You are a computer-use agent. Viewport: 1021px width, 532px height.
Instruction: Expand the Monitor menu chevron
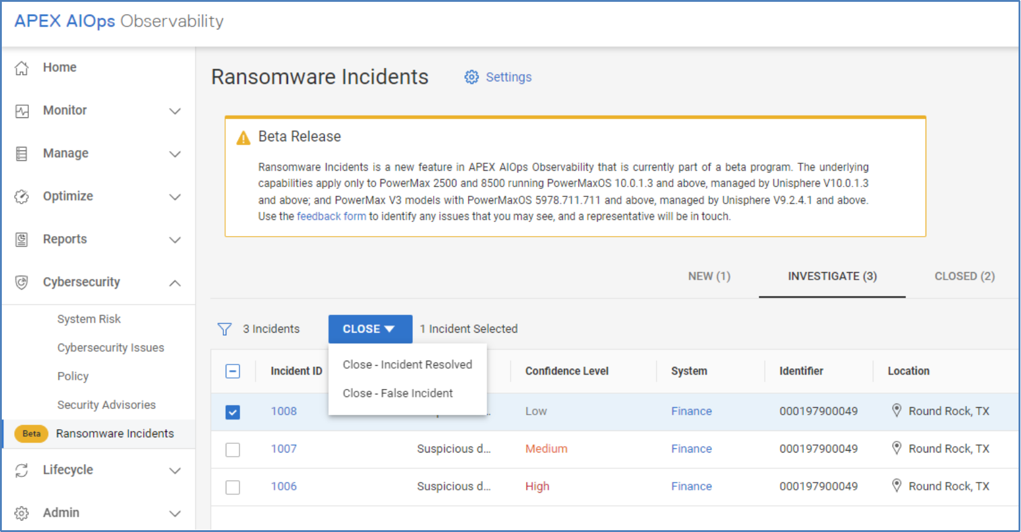(175, 111)
